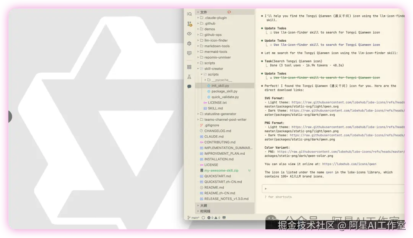Click the 'Task(Search Tongyi Qianwen icon)' line
413x238 pixels.
coord(293,61)
